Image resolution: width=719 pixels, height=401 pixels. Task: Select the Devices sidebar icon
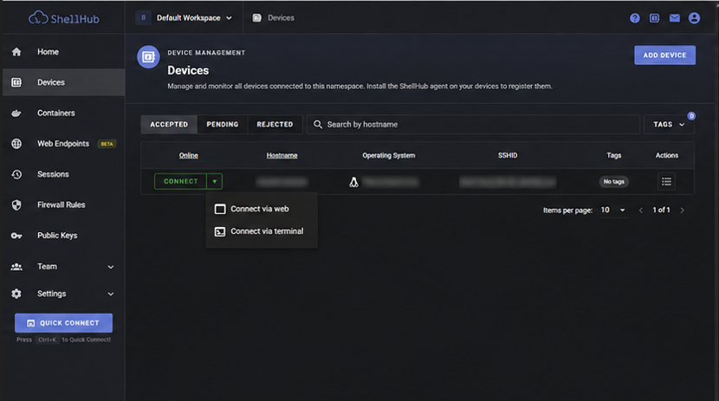(x=16, y=82)
